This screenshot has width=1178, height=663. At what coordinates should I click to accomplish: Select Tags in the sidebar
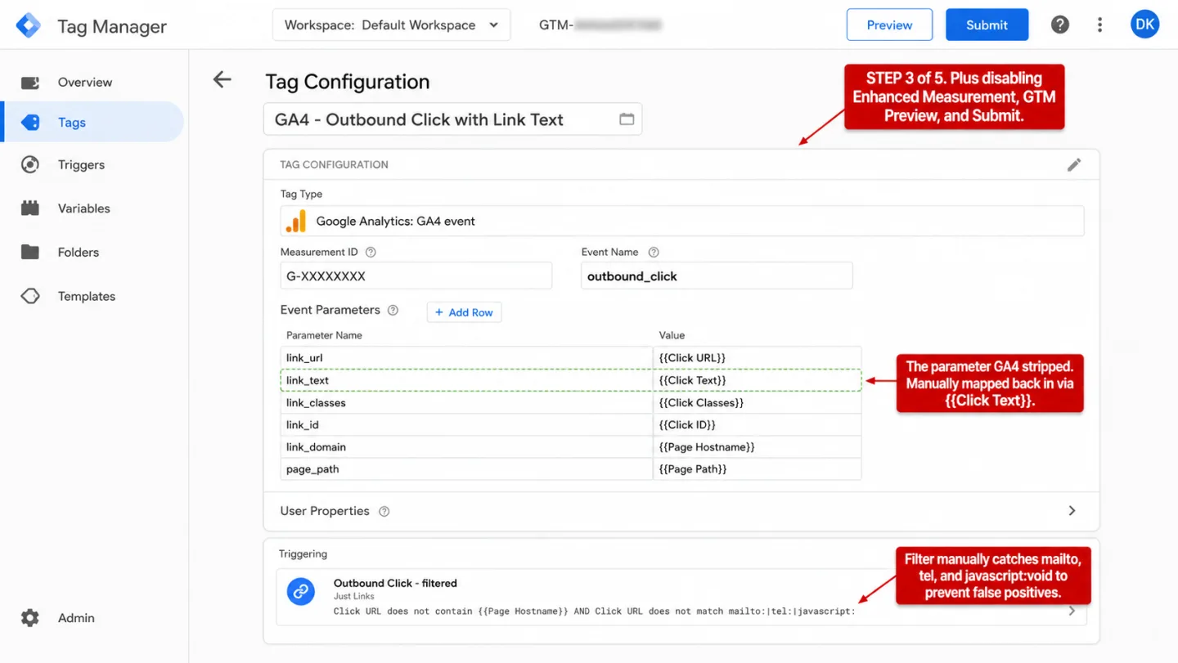[92, 122]
